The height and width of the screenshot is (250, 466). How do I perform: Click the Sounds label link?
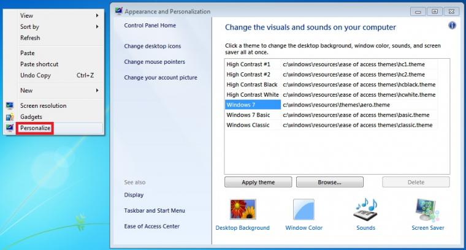365,228
